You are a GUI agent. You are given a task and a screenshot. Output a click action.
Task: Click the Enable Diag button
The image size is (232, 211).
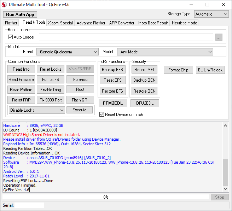[x=51, y=90]
